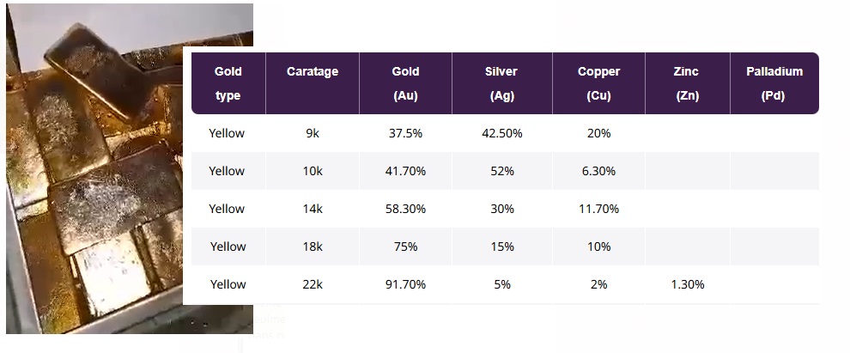Screen dimensions: 850x353
Task: Click Yellow in the 18k row
Action: (228, 246)
